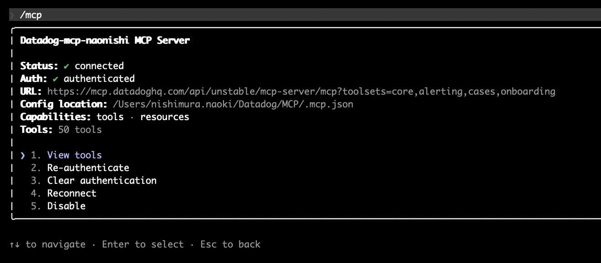Toggle Clear authentication for the server
The height and width of the screenshot is (263, 601).
point(102,180)
